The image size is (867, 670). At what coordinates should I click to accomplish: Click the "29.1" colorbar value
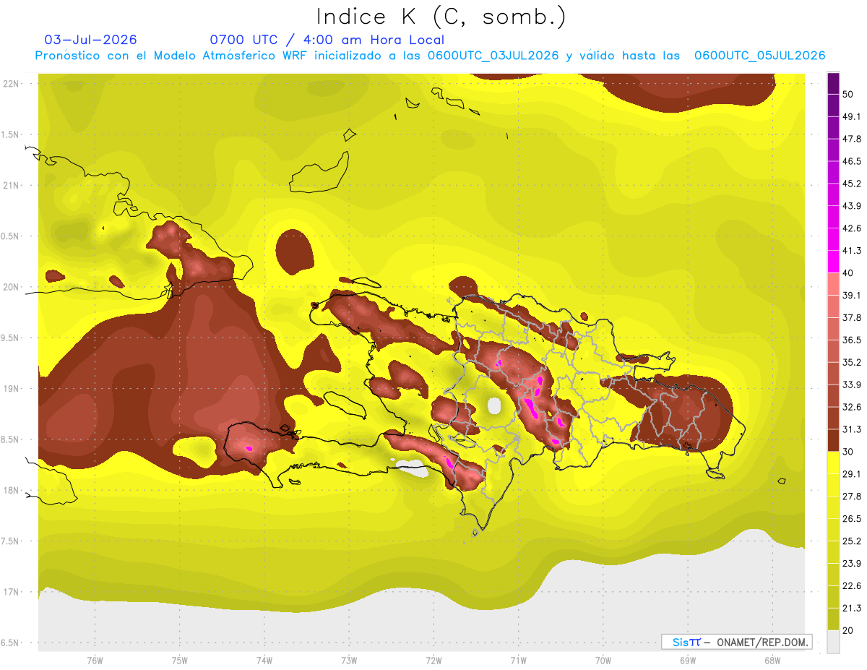(x=852, y=473)
